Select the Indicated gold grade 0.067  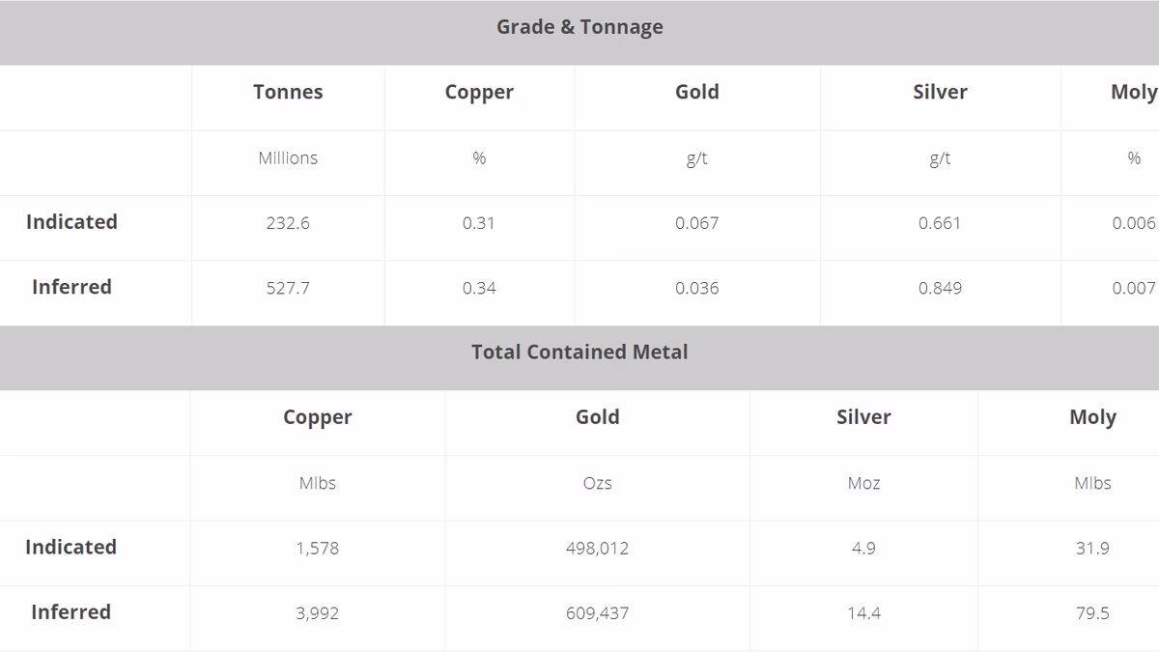tap(697, 223)
